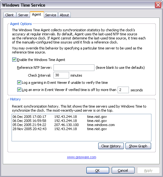
Task: Open the Server tab
Action: pyautogui.click(x=23, y=15)
